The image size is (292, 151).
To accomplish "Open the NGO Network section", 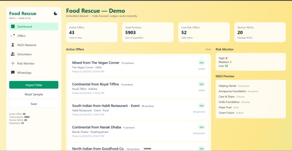I will [x=34, y=45].
